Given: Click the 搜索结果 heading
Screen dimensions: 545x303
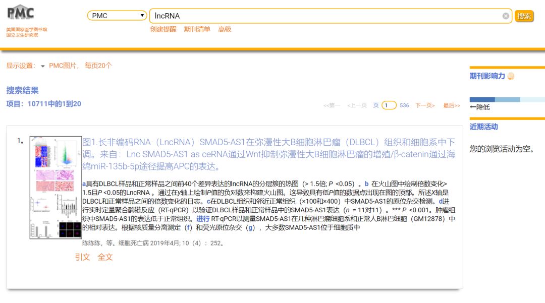Looking at the screenshot, I should click(x=23, y=91).
